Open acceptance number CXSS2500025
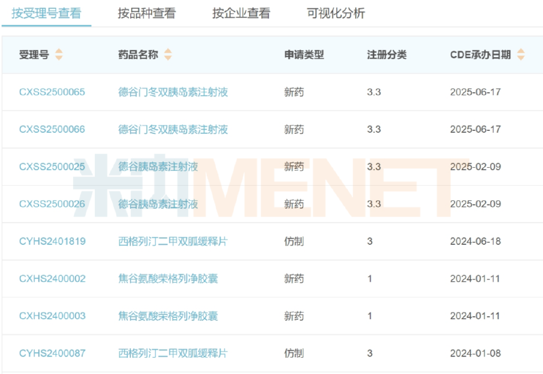Screen dimensions: 543x374 (x=52, y=167)
